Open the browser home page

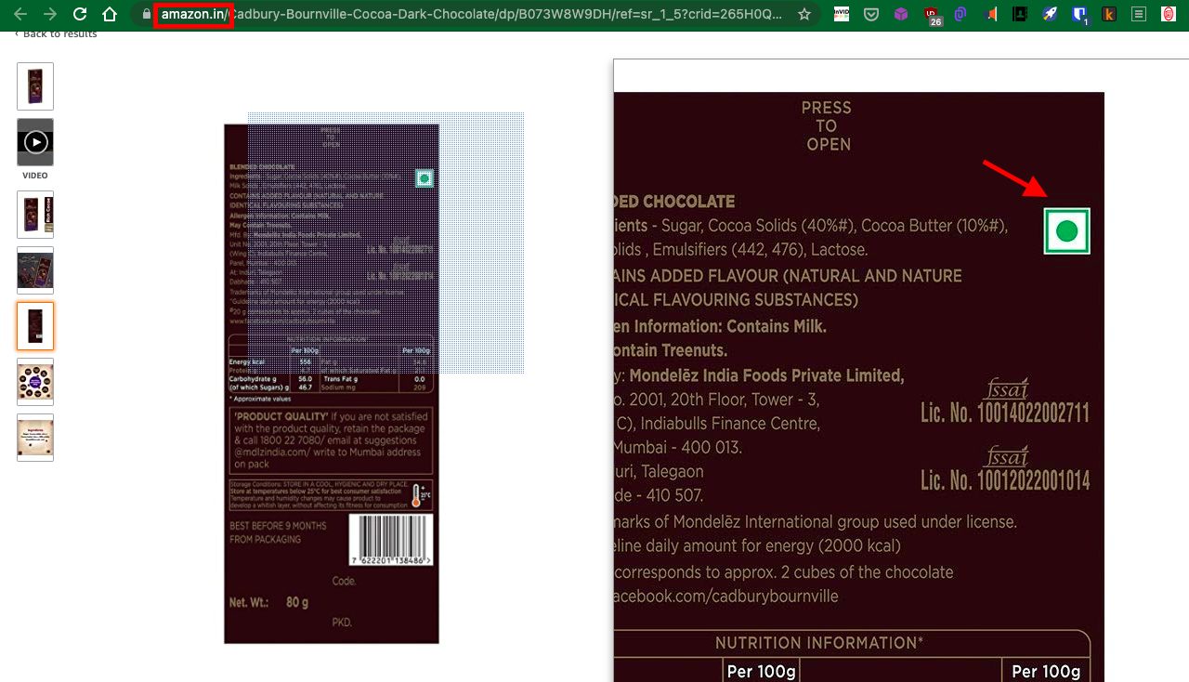pos(110,14)
